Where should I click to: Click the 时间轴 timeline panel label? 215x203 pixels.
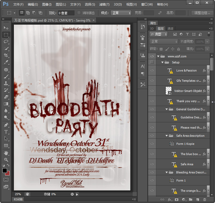point(18,200)
